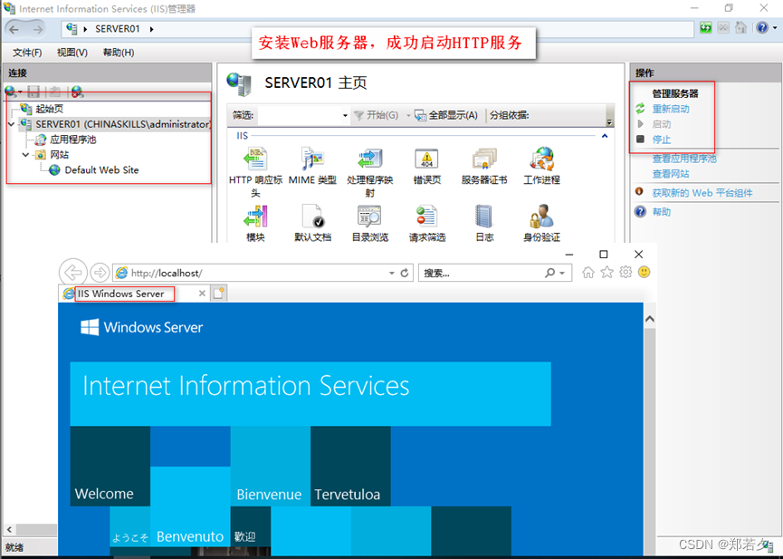Click 获取新的 Web 平台组件 link

[702, 193]
